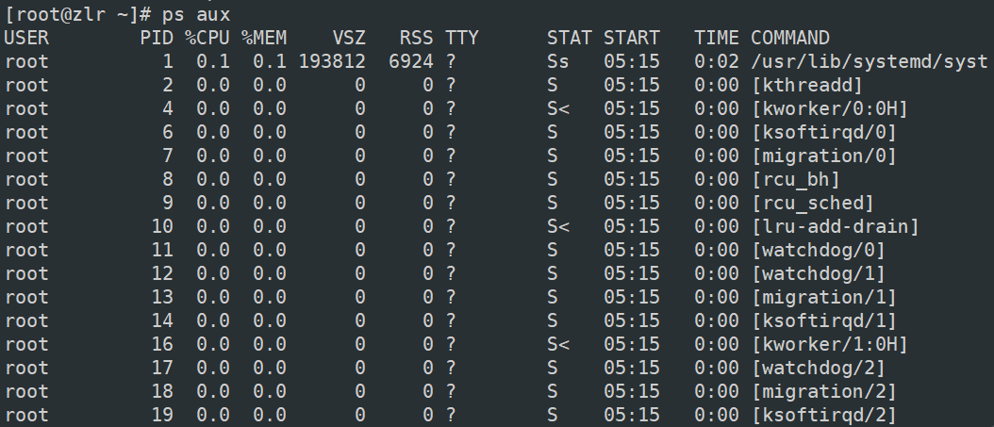The height and width of the screenshot is (427, 994).
Task: Select the VSZ column header
Action: coord(349,38)
